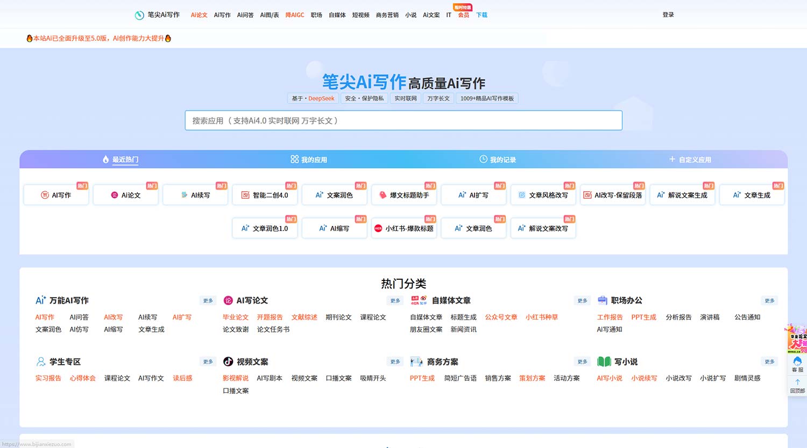Switch to 最近热门 tab
The image size is (807, 448).
121,160
